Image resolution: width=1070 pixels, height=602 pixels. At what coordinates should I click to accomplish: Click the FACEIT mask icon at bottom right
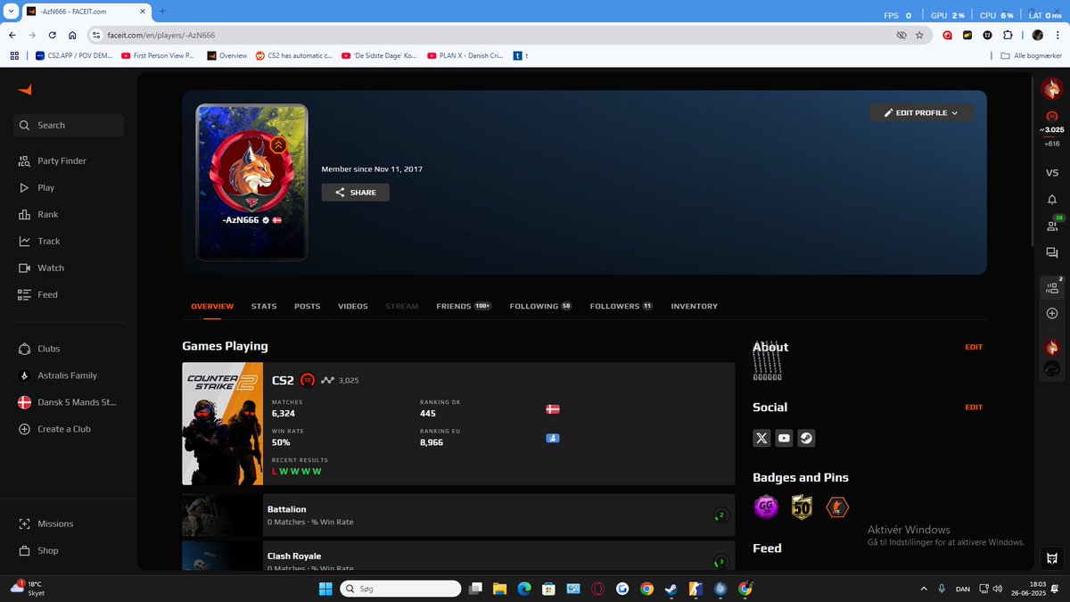[1052, 558]
